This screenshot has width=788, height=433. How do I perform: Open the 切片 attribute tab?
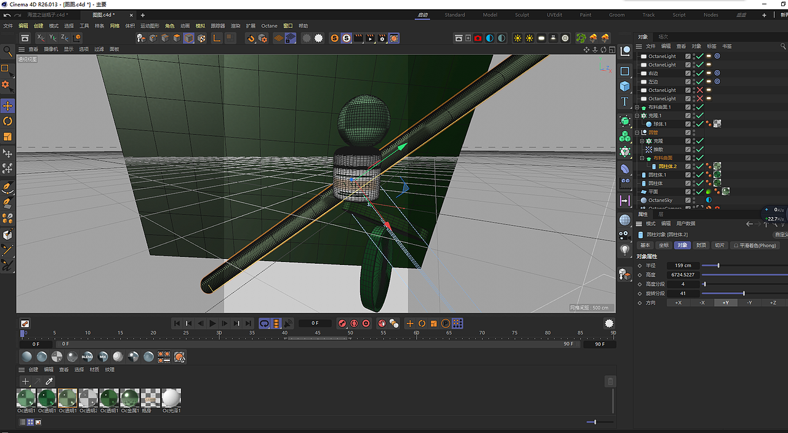[x=719, y=245]
